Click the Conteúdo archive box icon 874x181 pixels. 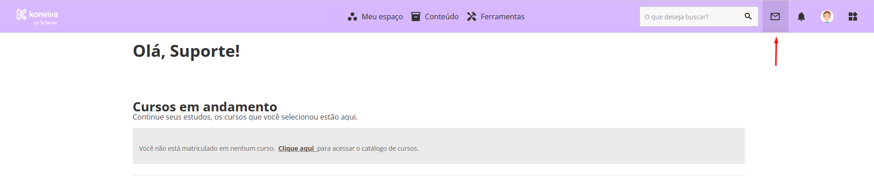coord(416,16)
